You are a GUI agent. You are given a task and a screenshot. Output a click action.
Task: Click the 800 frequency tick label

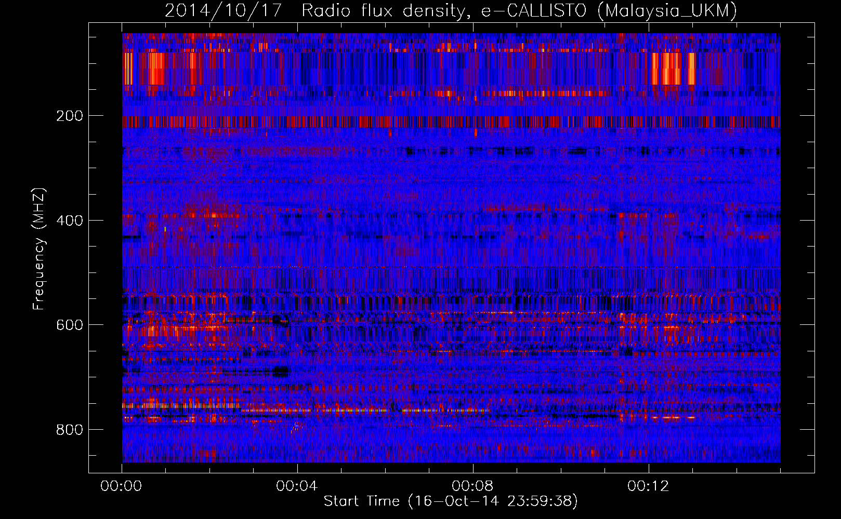coord(69,430)
